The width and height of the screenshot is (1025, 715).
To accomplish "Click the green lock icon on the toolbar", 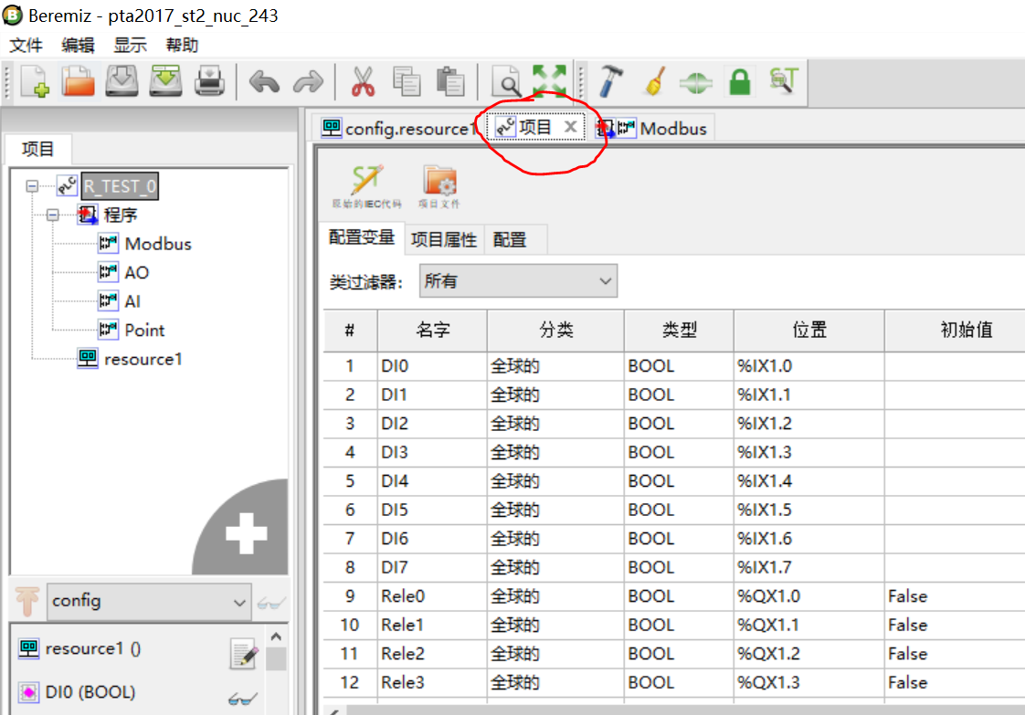I will point(738,81).
